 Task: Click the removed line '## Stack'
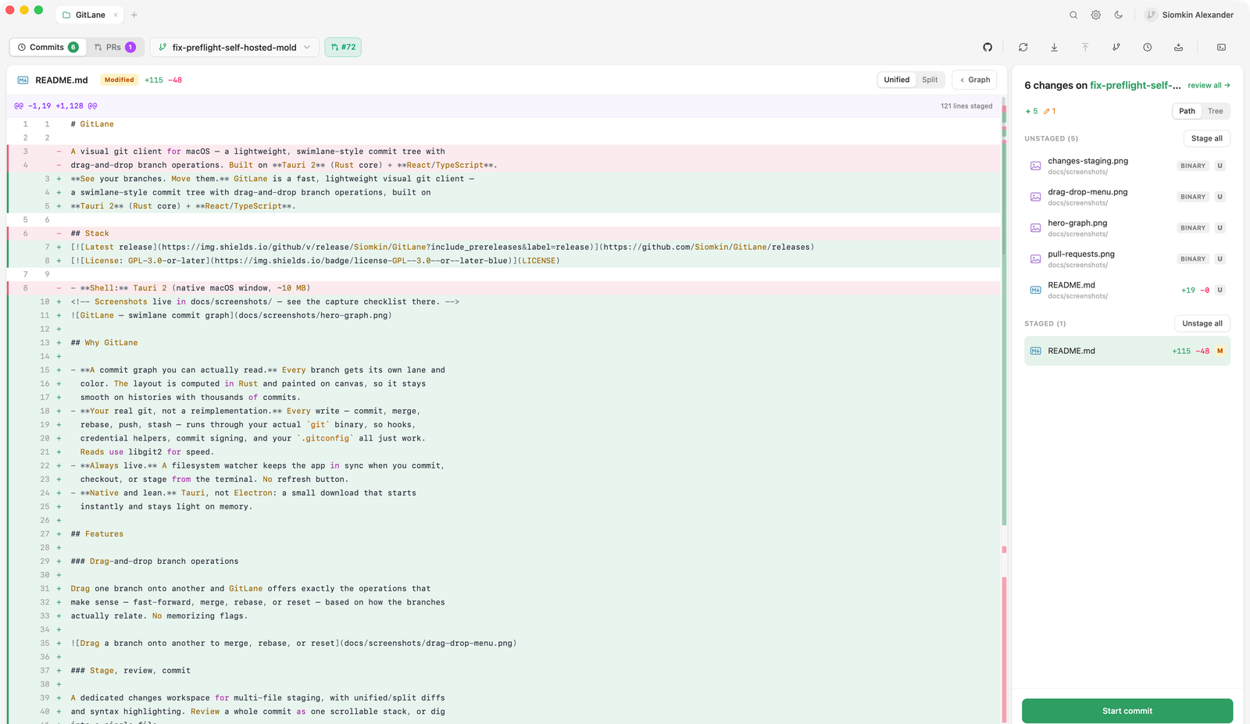[90, 234]
